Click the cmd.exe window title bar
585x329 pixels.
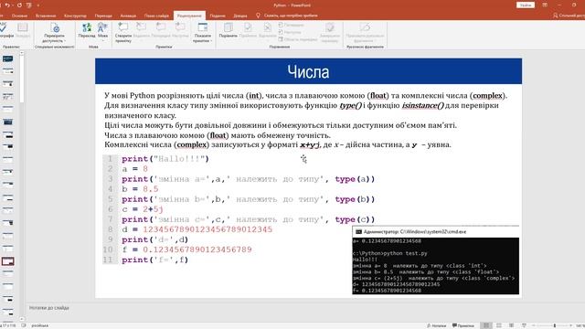(x=435, y=231)
